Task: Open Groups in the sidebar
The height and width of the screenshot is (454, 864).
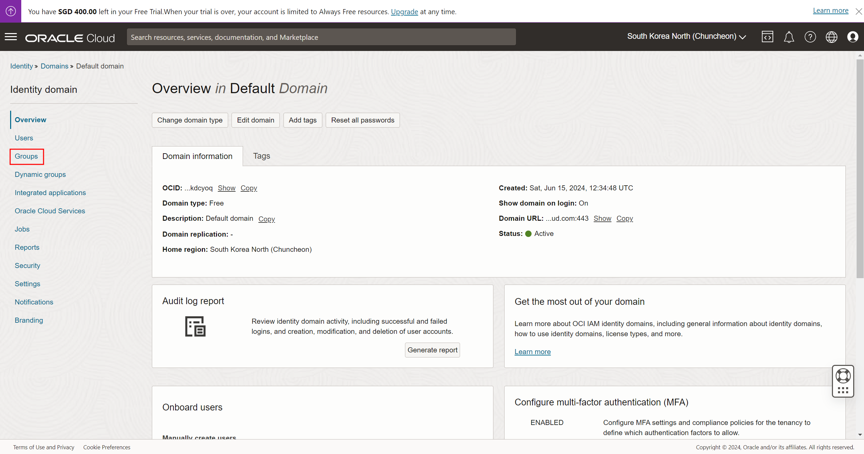Action: tap(26, 156)
